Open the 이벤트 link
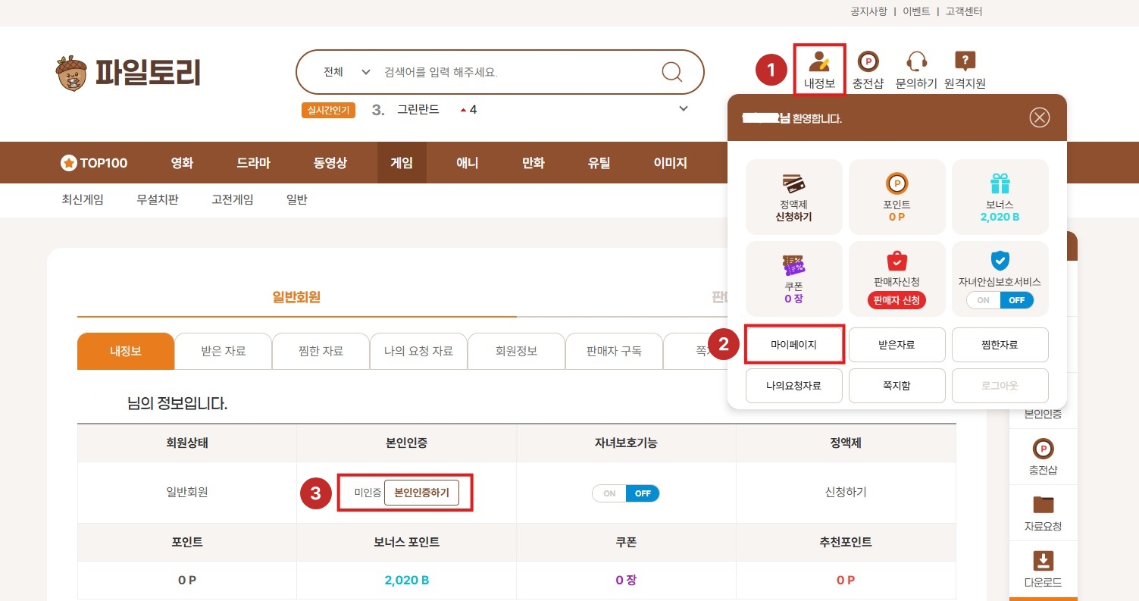1139x601 pixels. click(916, 11)
